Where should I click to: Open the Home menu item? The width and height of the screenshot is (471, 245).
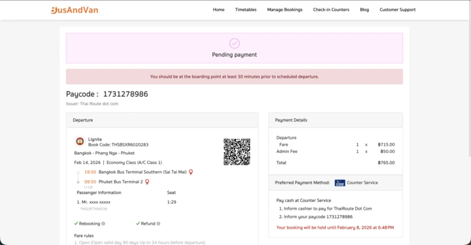coord(218,10)
